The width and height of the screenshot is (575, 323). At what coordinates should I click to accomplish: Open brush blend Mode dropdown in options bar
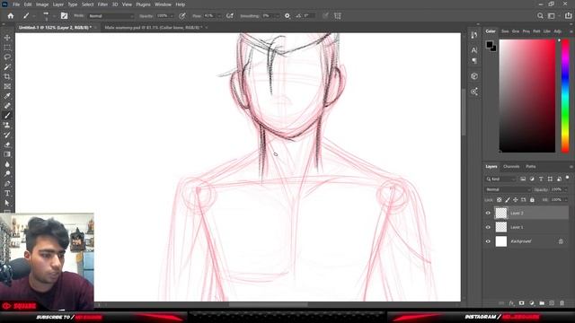point(111,16)
